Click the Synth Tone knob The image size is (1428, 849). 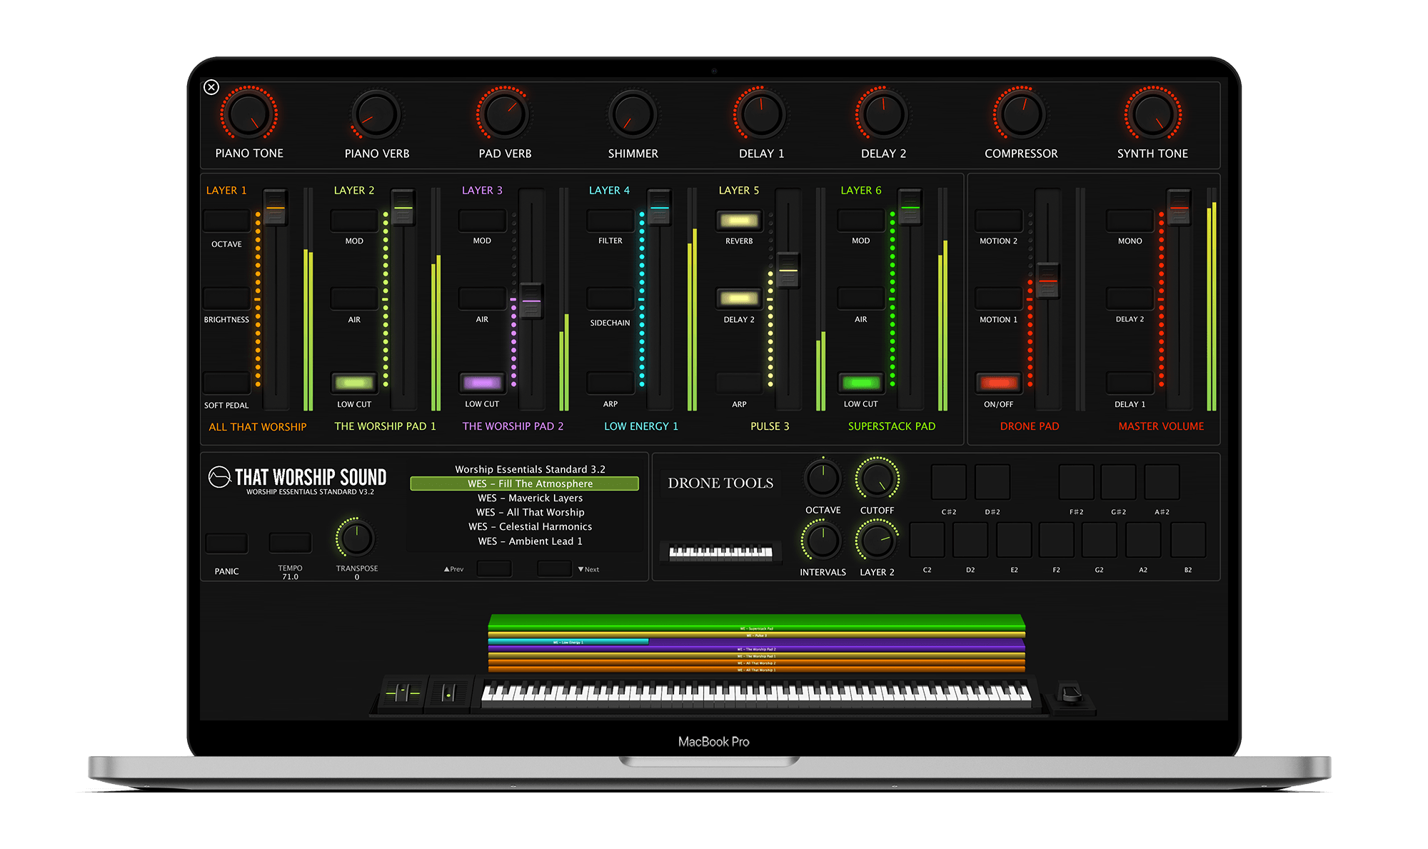click(x=1152, y=114)
